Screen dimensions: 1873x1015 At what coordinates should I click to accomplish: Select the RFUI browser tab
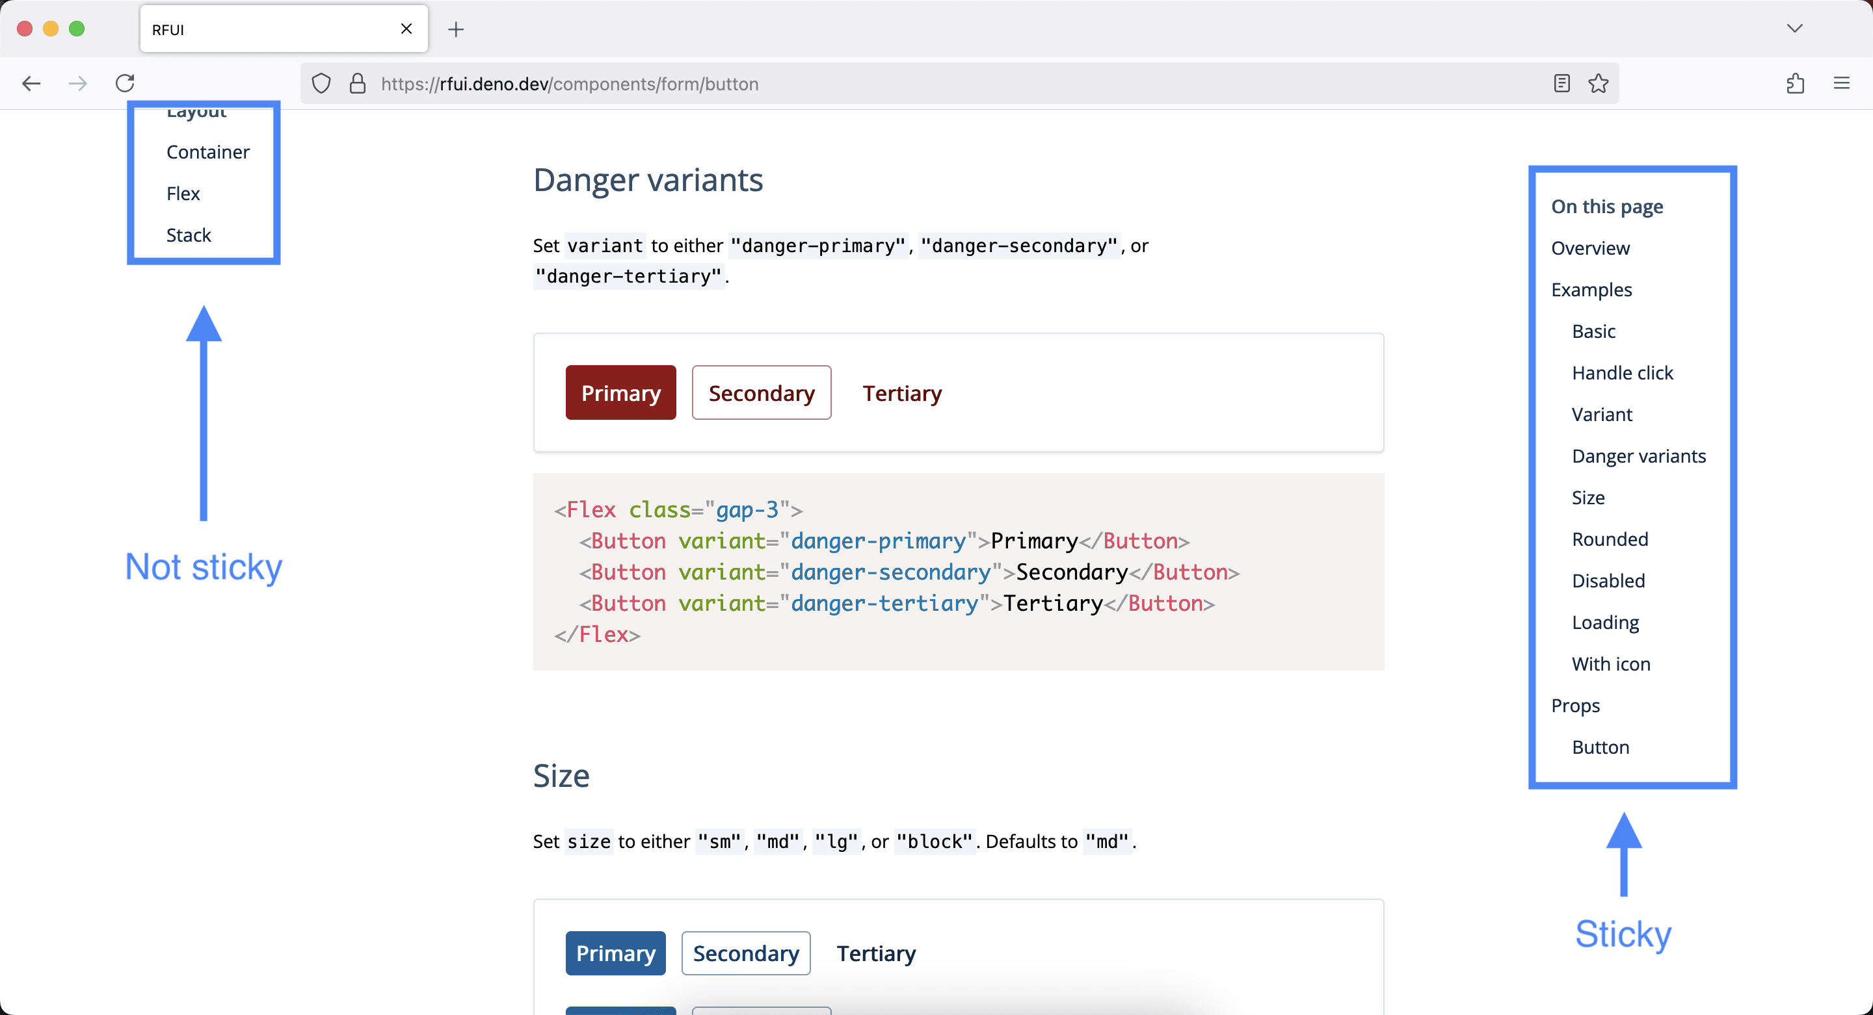click(x=284, y=29)
